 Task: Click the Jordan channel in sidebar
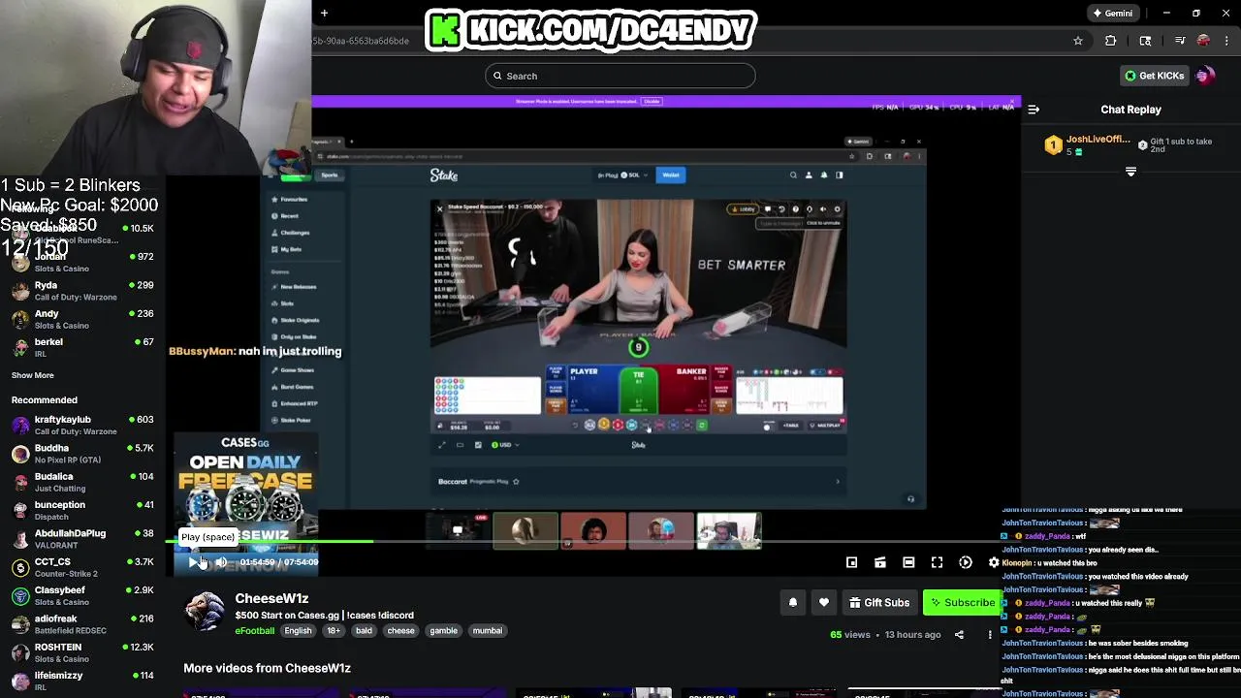(x=82, y=262)
